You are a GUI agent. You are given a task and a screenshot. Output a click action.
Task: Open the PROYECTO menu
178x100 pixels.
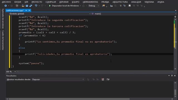tap(37, 2)
